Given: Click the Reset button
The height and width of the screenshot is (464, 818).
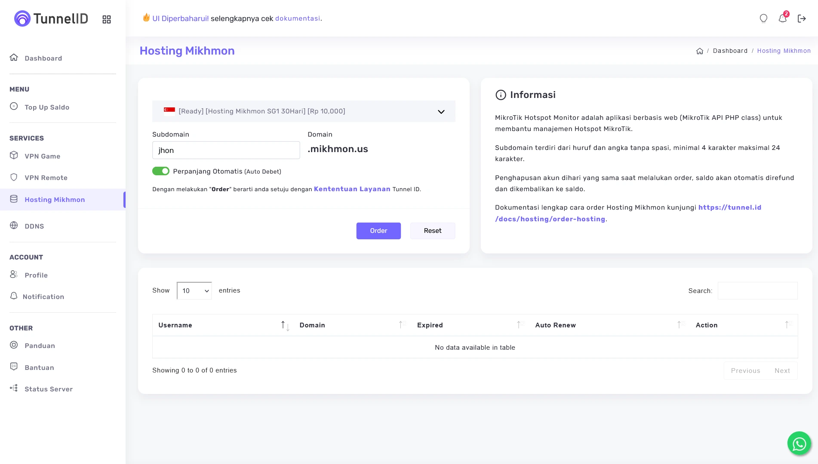Looking at the screenshot, I should tap(433, 231).
